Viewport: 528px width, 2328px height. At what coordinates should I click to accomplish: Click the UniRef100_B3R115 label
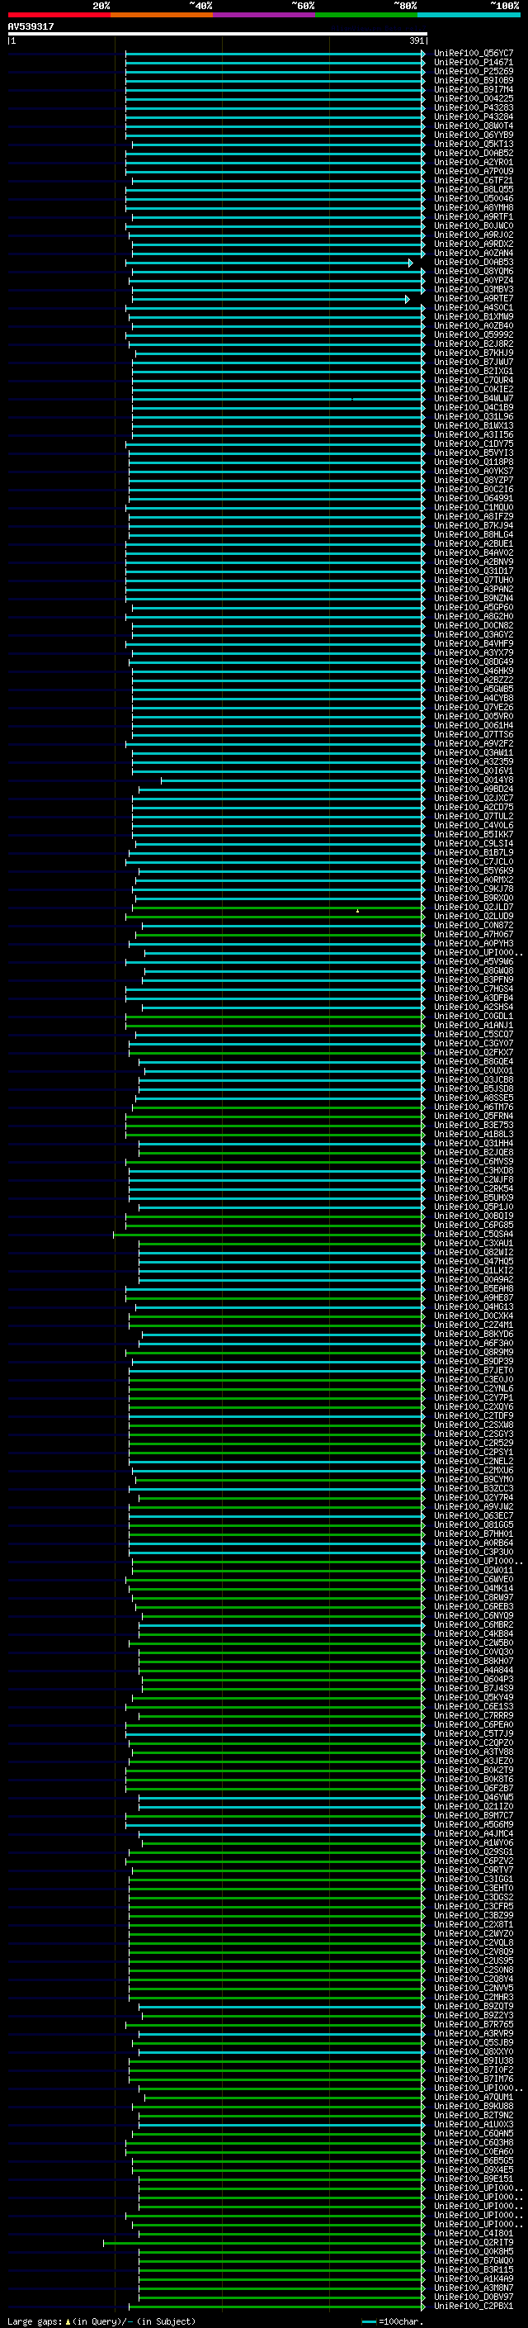474,2269
